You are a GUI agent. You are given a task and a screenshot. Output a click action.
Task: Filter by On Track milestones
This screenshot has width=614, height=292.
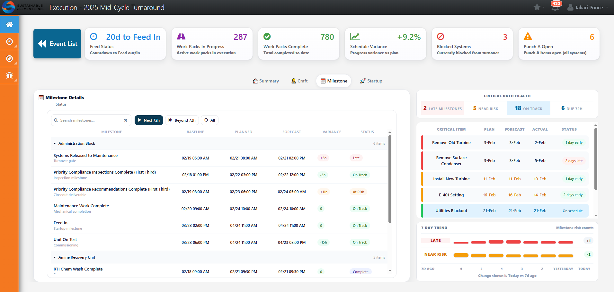(x=529, y=108)
